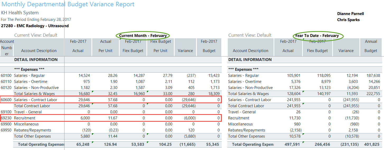Select account 60100 Salaries - Regular number
384x150 pixels.
tap(6, 76)
